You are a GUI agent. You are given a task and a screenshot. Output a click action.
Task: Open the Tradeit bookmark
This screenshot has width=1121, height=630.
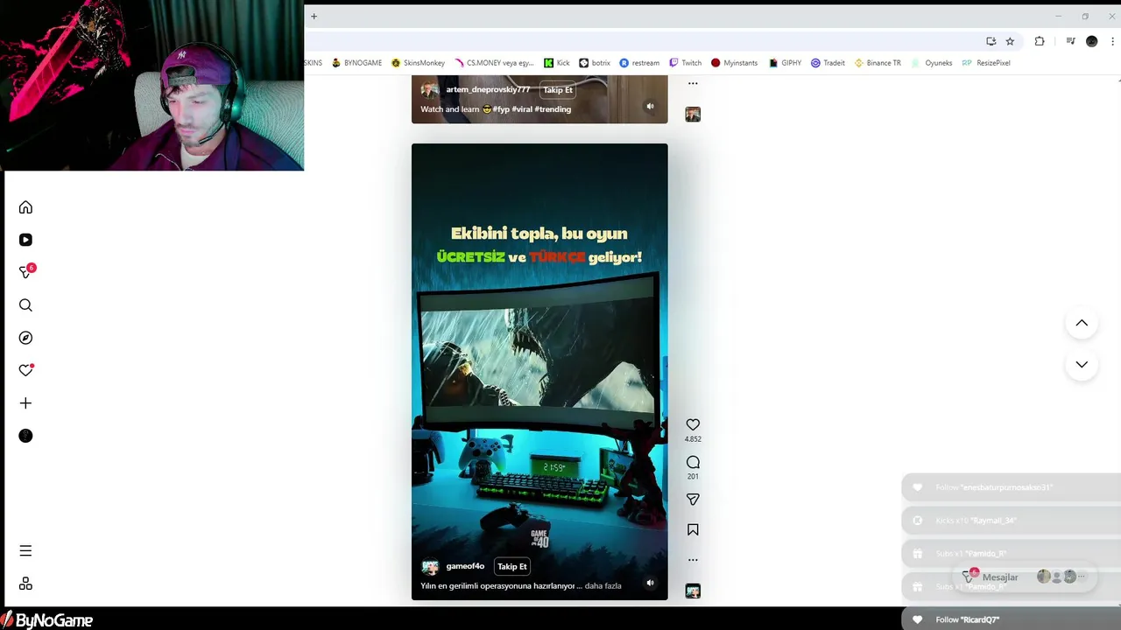(828, 63)
